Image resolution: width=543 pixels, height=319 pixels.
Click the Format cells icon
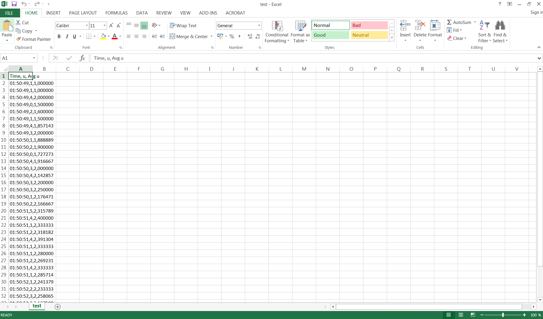point(435,25)
